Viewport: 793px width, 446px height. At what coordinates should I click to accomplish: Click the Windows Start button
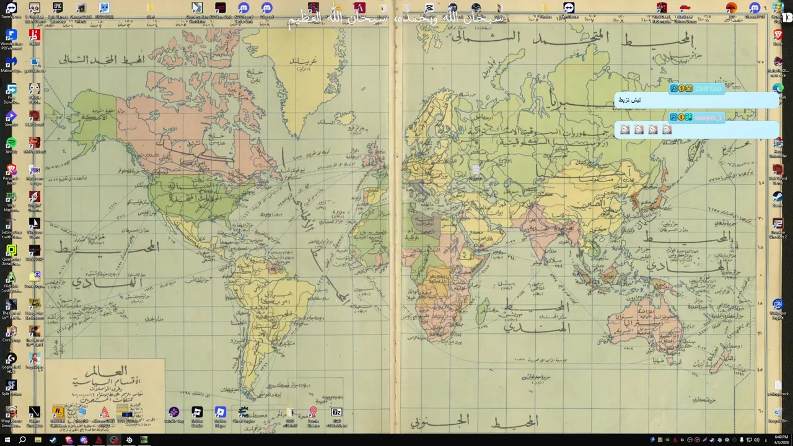[x=7, y=440]
